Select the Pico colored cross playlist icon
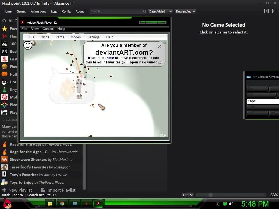This screenshot has height=209, width=279. [x=4, y=105]
